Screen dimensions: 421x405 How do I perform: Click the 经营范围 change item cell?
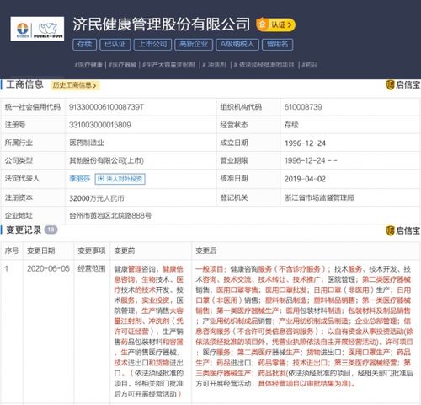[x=92, y=269]
